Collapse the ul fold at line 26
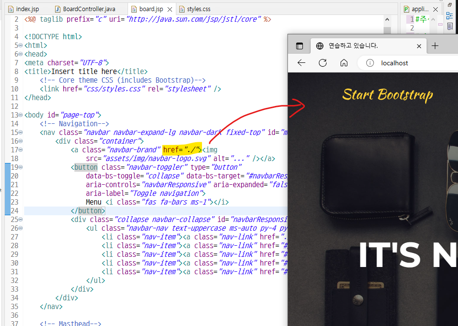Screen dimensions: 458x326 click(20, 228)
